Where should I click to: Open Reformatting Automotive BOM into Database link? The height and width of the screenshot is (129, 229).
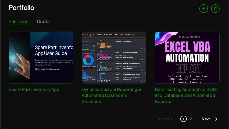[x=186, y=95]
